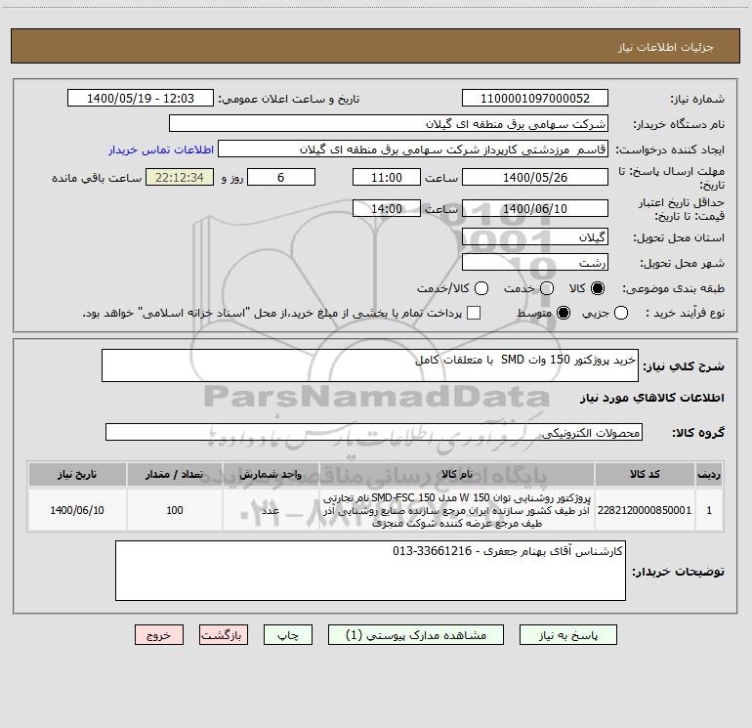Image resolution: width=752 pixels, height=728 pixels.
Task: Click the remaining time field 22:12:34
Action: [180, 177]
